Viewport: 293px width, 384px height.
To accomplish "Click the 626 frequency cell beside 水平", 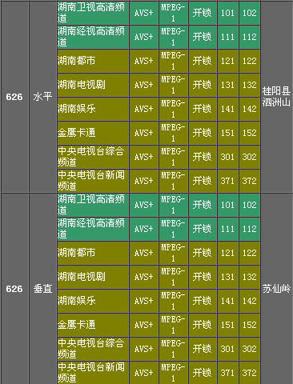I will (14, 97).
